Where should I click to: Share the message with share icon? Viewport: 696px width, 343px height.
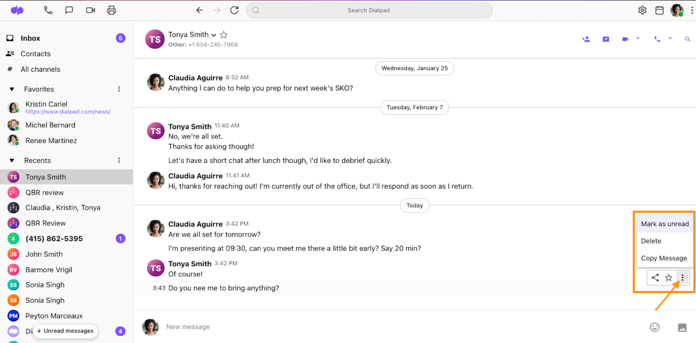pos(655,278)
